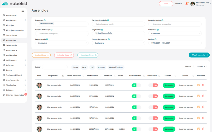Screen dimensions: 212x132
Task: Click the Reiniciar filtros button
Action: click(x=64, y=55)
